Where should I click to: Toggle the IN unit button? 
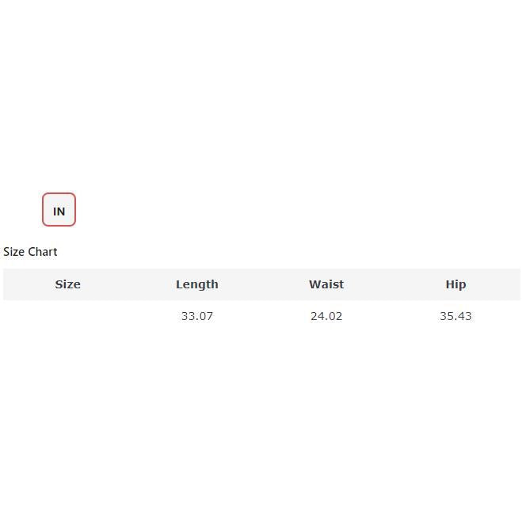point(59,210)
